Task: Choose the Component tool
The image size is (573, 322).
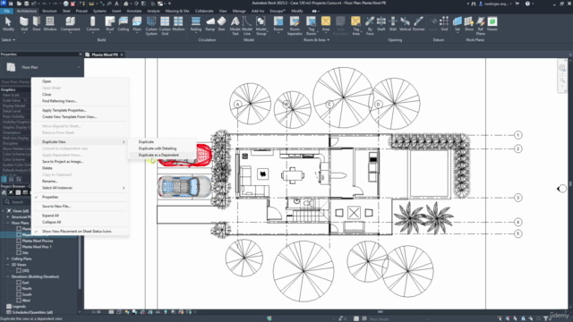Action: 70,24
